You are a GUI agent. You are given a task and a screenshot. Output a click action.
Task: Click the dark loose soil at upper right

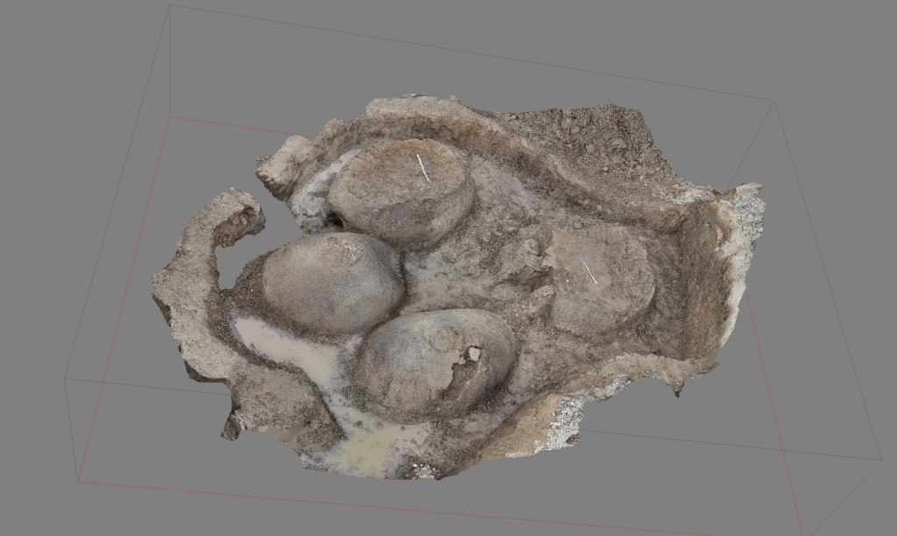pyautogui.click(x=604, y=136)
